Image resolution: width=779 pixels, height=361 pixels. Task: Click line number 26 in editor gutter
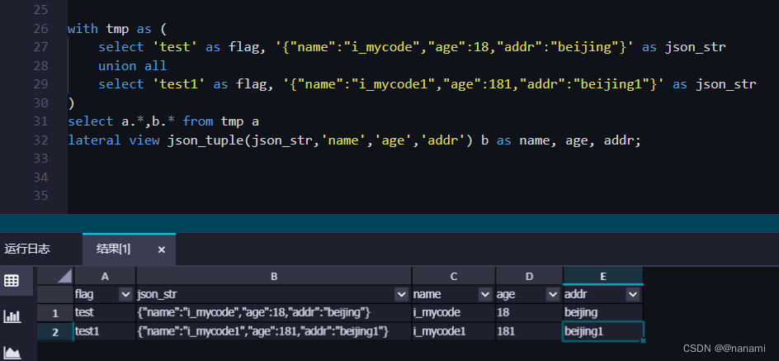click(x=41, y=29)
